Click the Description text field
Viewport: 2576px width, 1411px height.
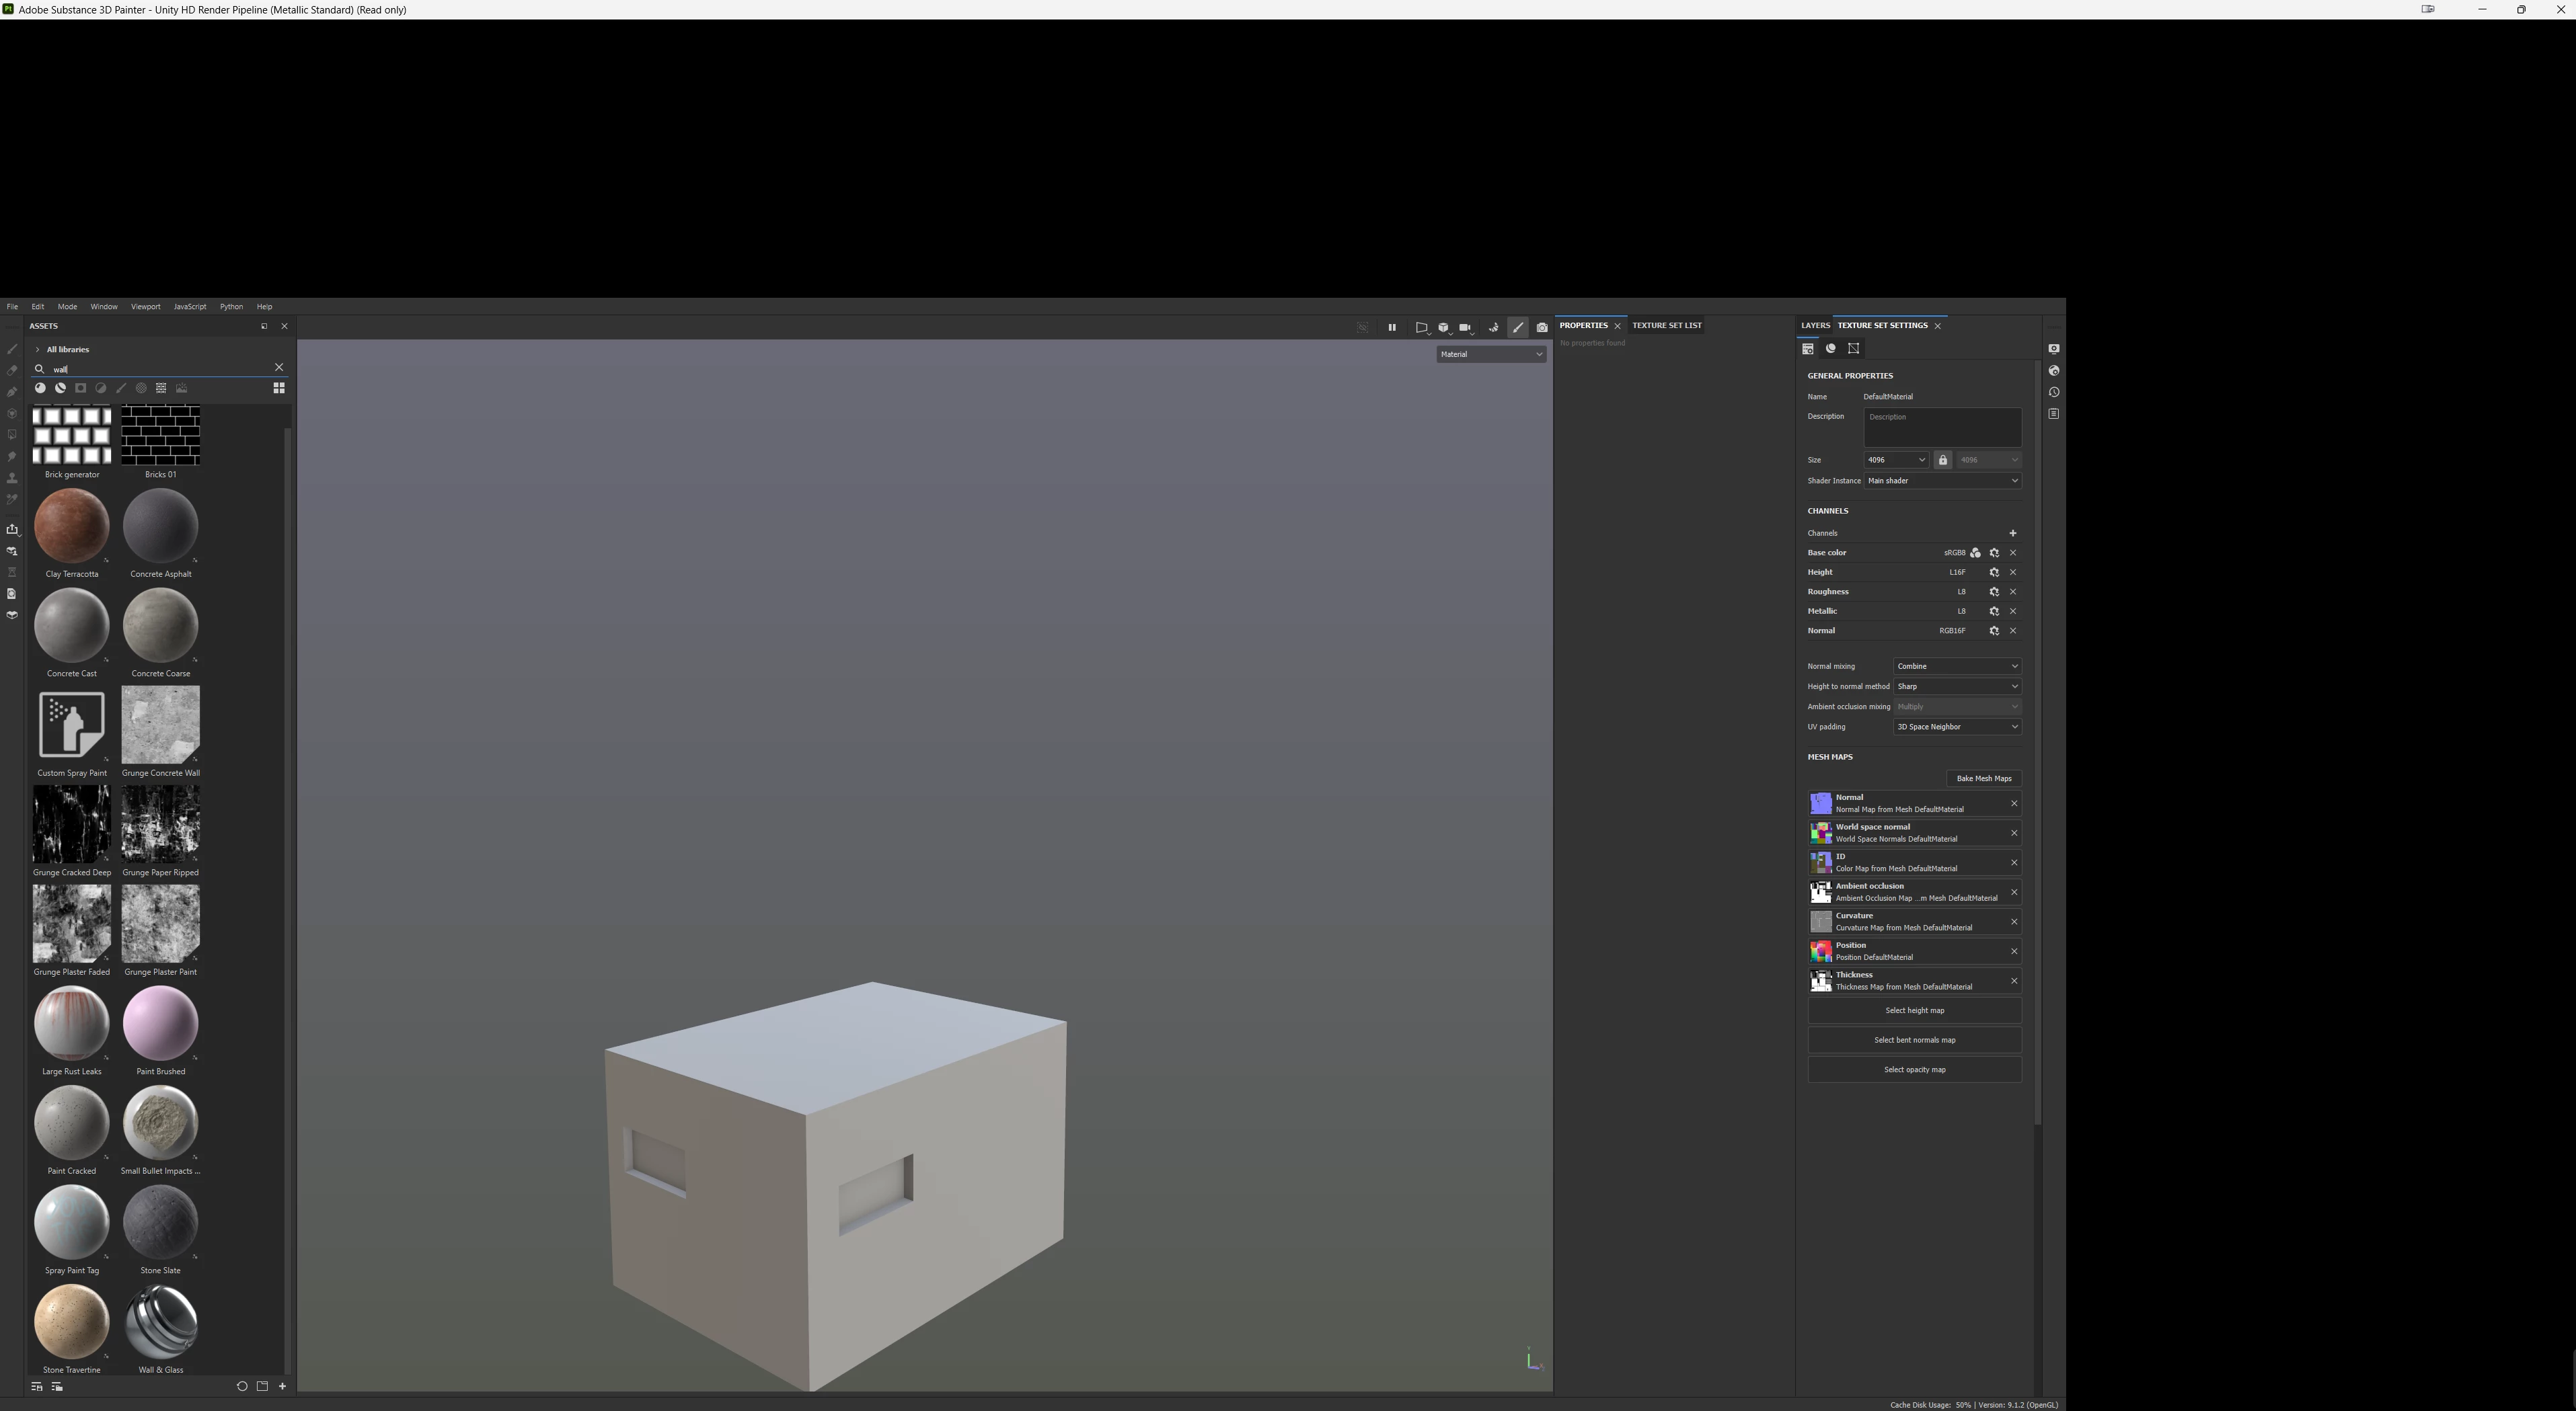click(x=1941, y=427)
